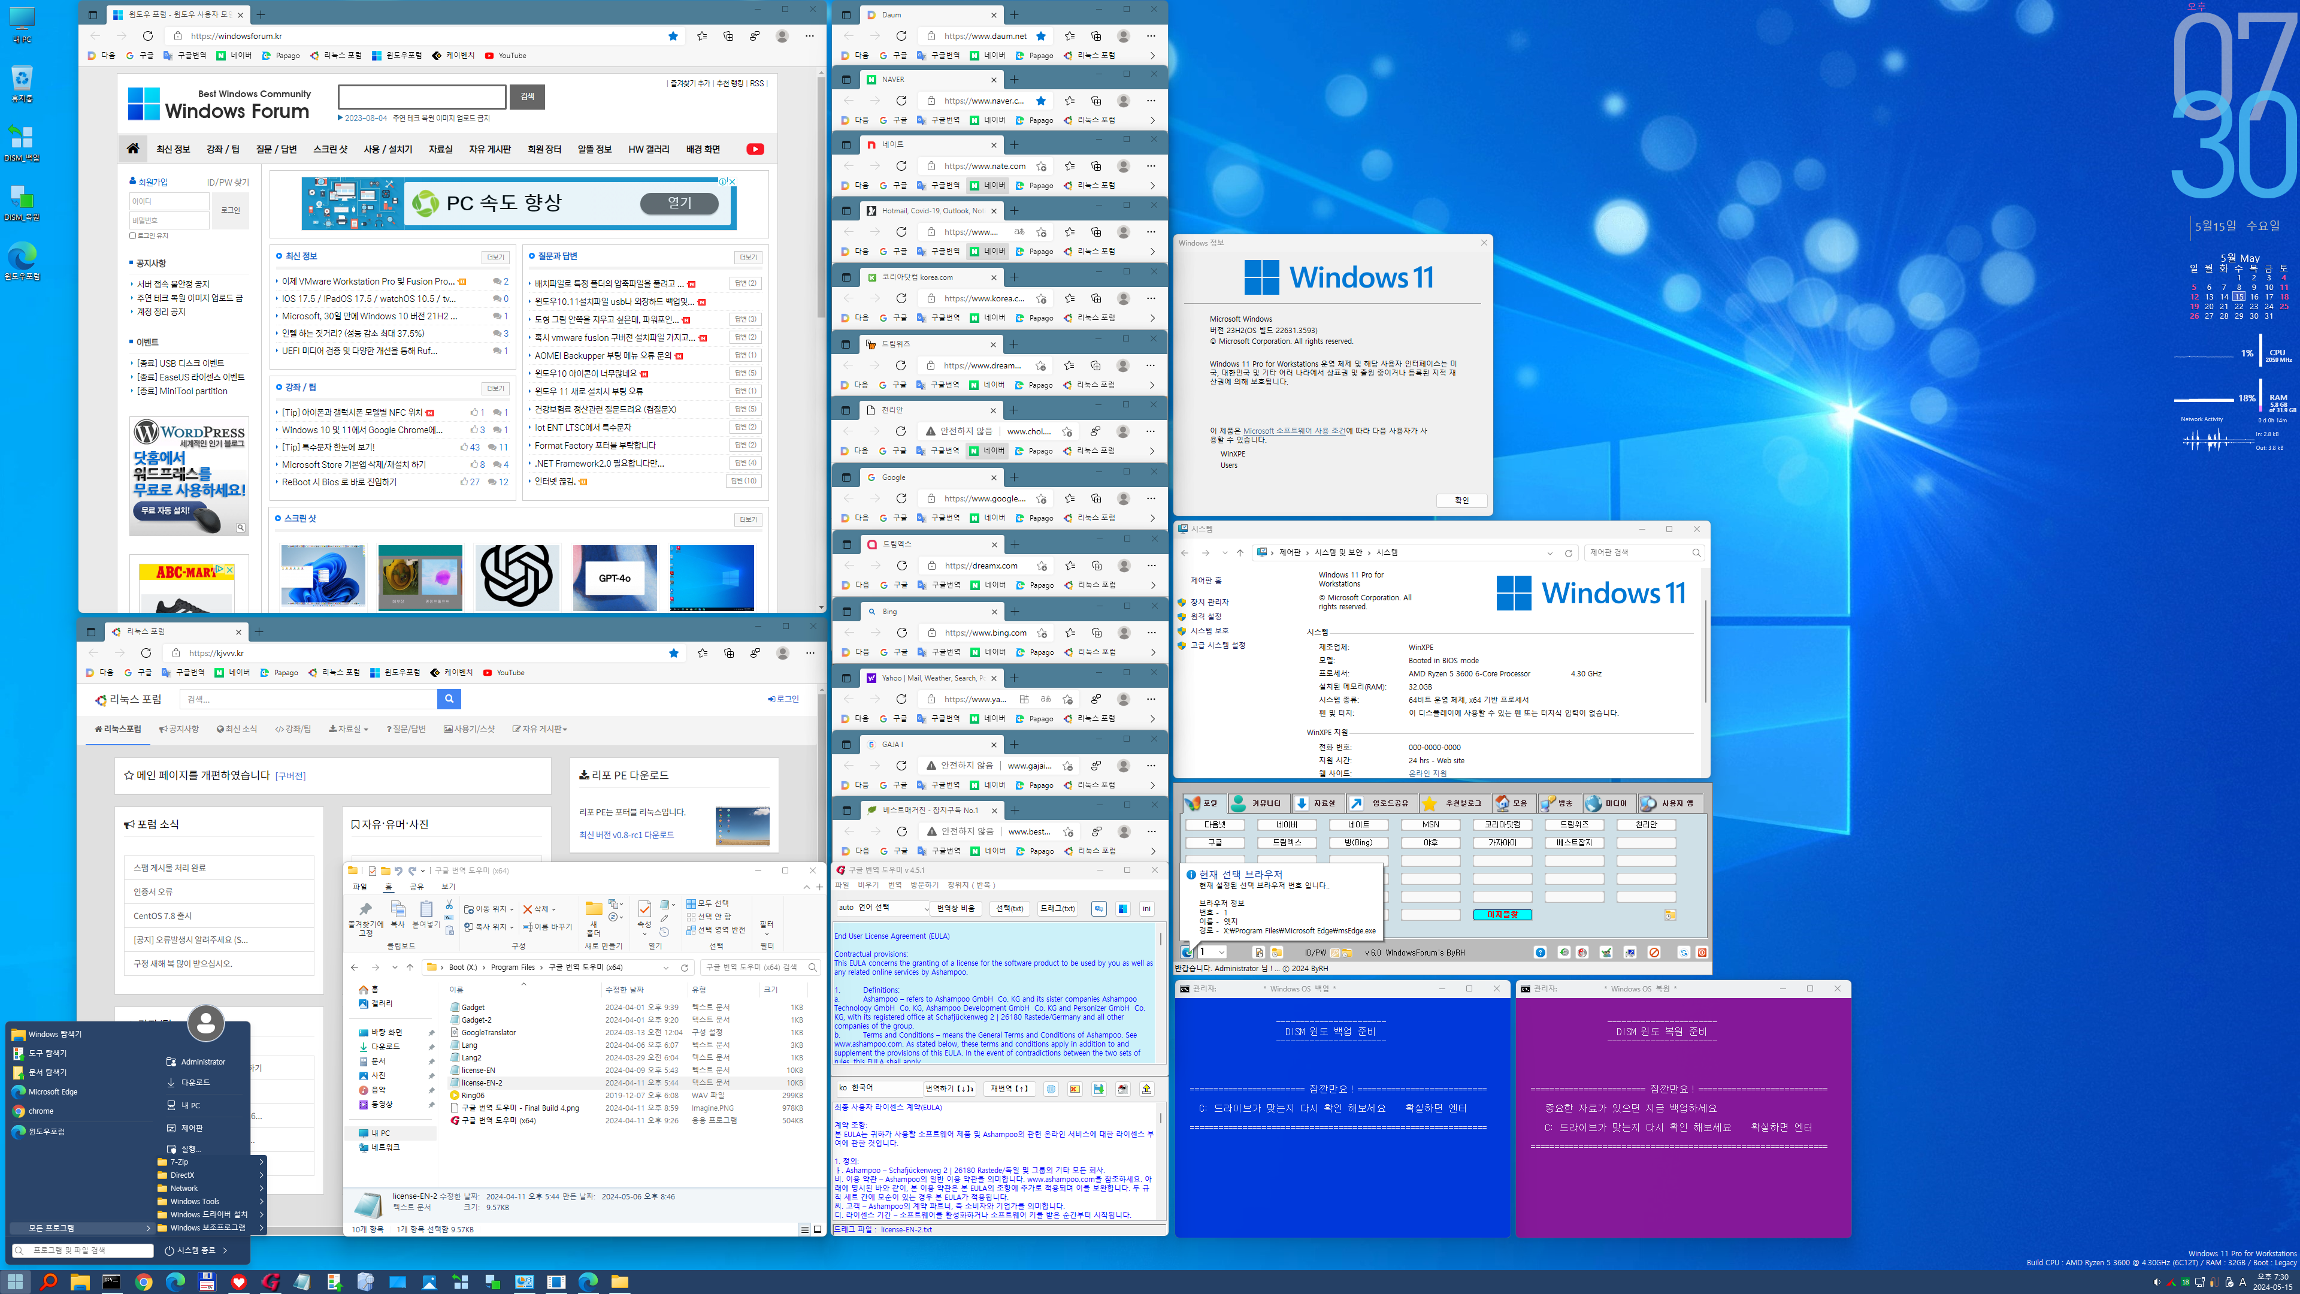Click the Recycle Bin (휴지통) desktop icon

point(22,83)
